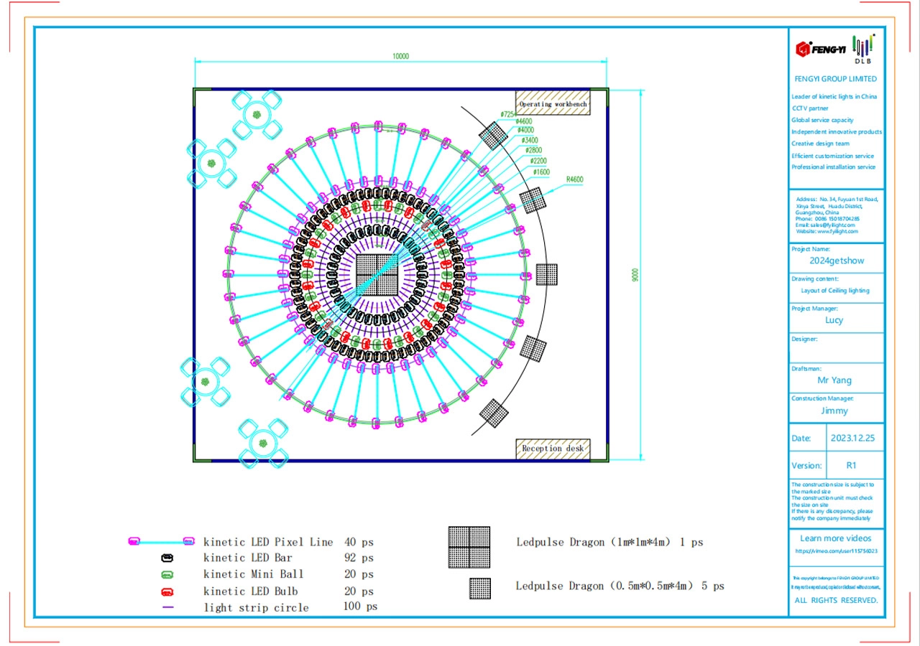920x646 pixels.
Task: Select the red kinetic LED Bulb legend icon
Action: click(167, 591)
